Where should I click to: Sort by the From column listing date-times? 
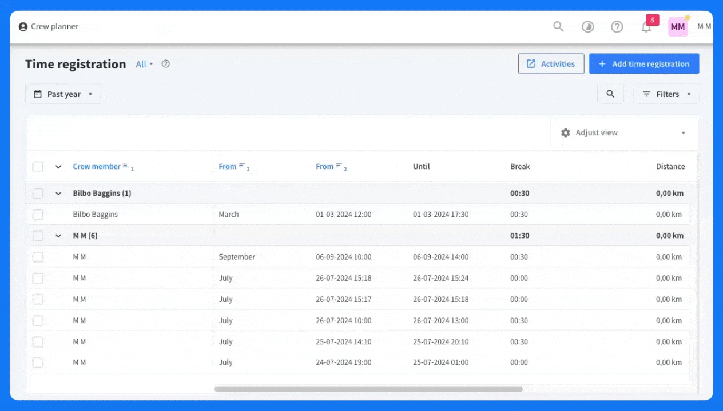tap(325, 167)
